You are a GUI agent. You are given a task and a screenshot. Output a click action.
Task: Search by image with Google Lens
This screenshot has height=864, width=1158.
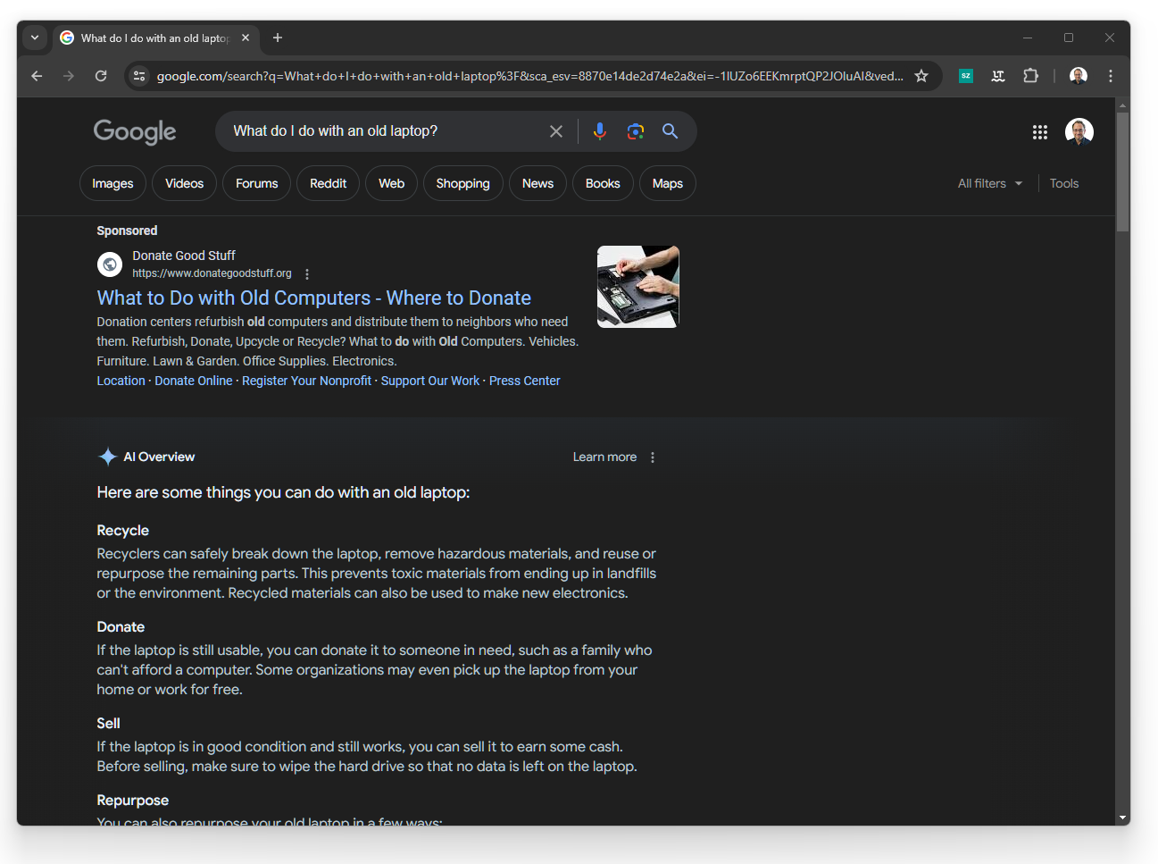(x=636, y=131)
